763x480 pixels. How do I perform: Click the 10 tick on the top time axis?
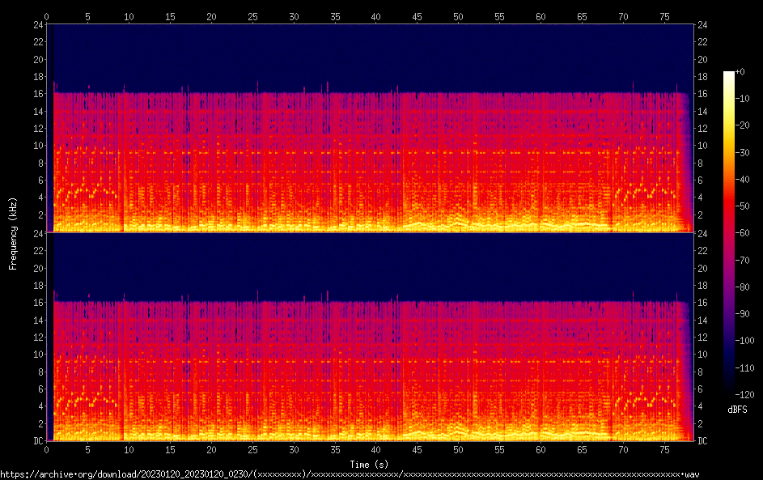pyautogui.click(x=129, y=16)
